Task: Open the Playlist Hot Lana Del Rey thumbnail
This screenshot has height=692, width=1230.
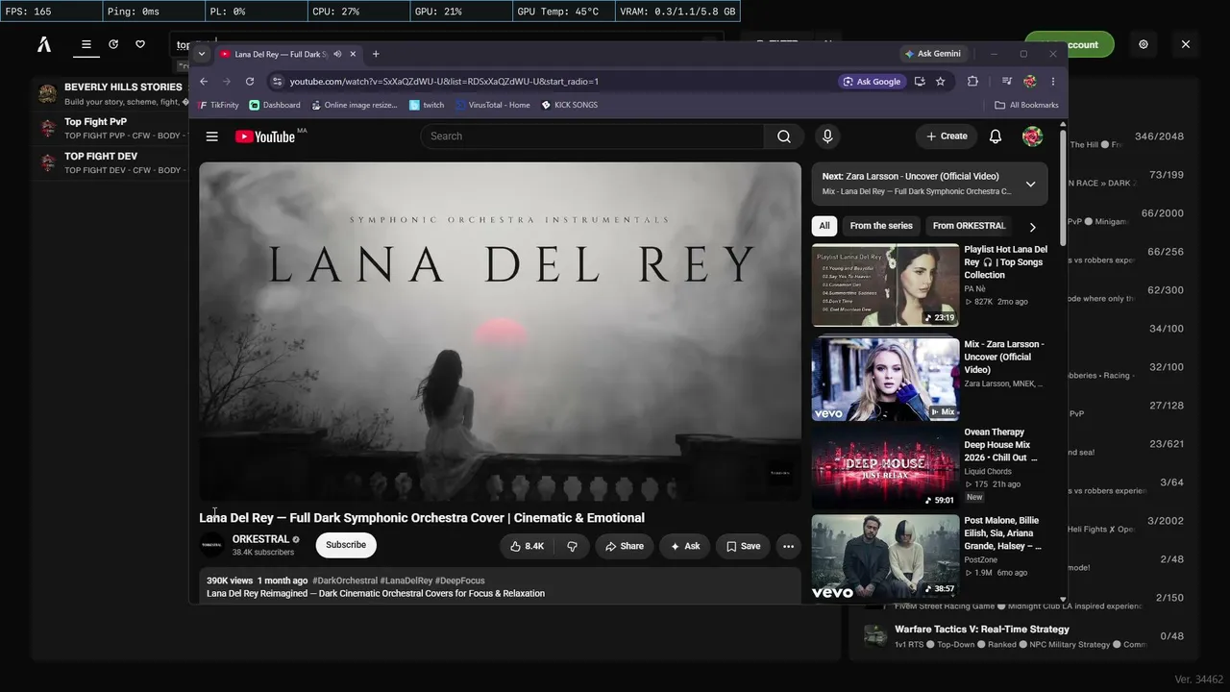Action: (885, 285)
